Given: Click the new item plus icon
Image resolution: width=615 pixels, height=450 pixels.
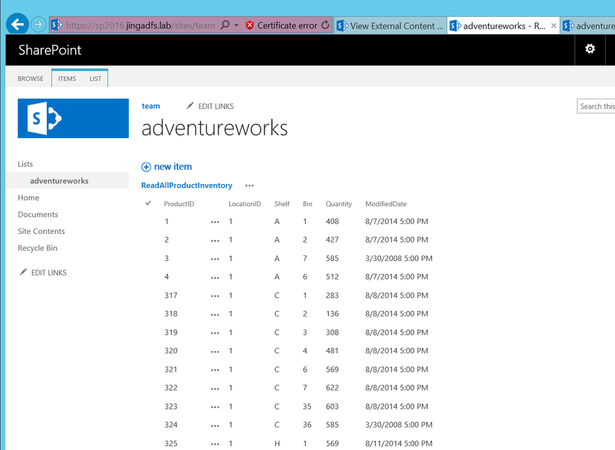Looking at the screenshot, I should [x=146, y=167].
